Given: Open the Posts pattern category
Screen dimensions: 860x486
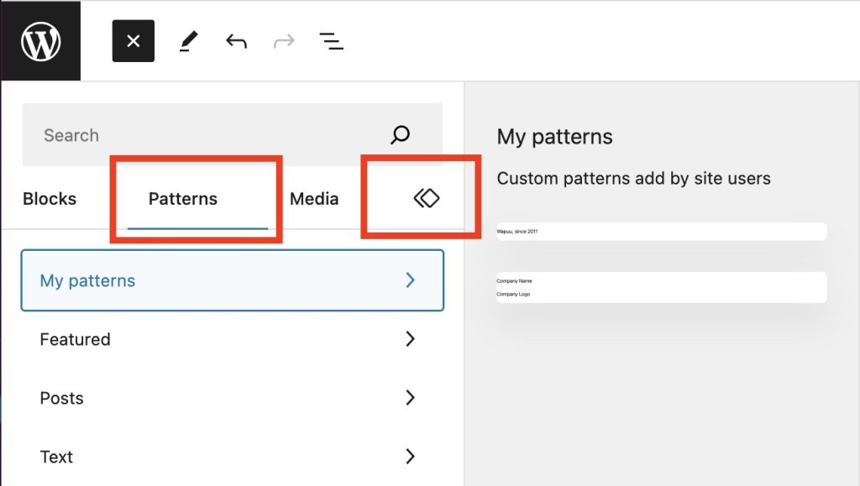Looking at the screenshot, I should [x=61, y=398].
